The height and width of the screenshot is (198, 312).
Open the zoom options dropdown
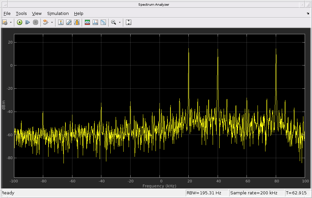119,22
